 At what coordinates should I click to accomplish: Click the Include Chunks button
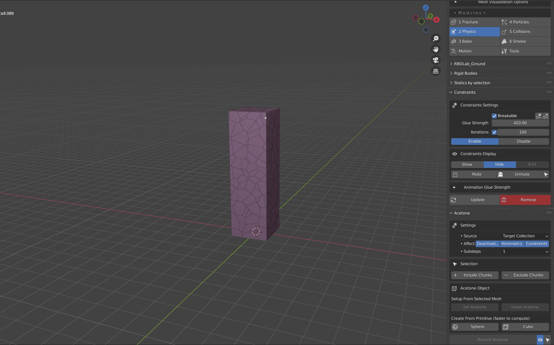[475, 275]
